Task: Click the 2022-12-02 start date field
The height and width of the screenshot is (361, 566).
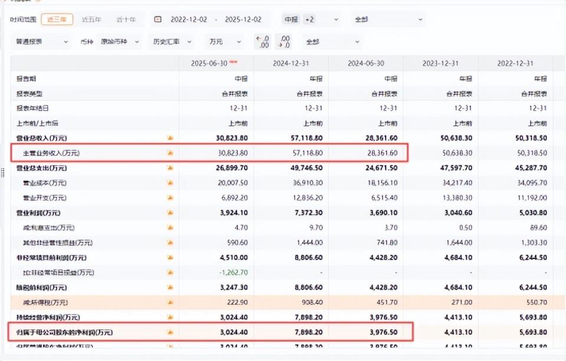Action: coord(188,19)
